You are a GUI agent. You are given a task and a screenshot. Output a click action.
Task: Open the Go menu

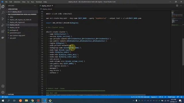point(28,2)
